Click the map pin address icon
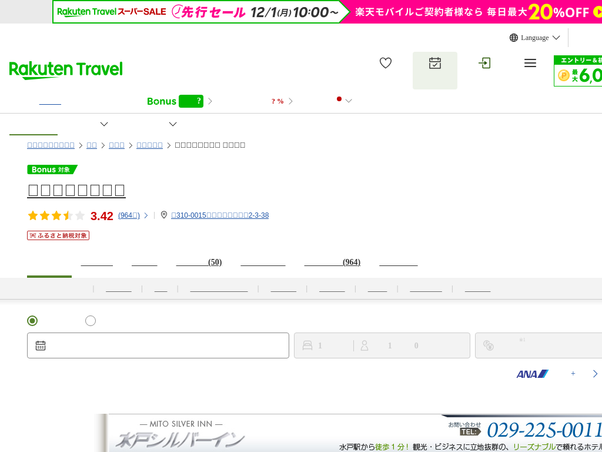The width and height of the screenshot is (602, 452). 164,215
